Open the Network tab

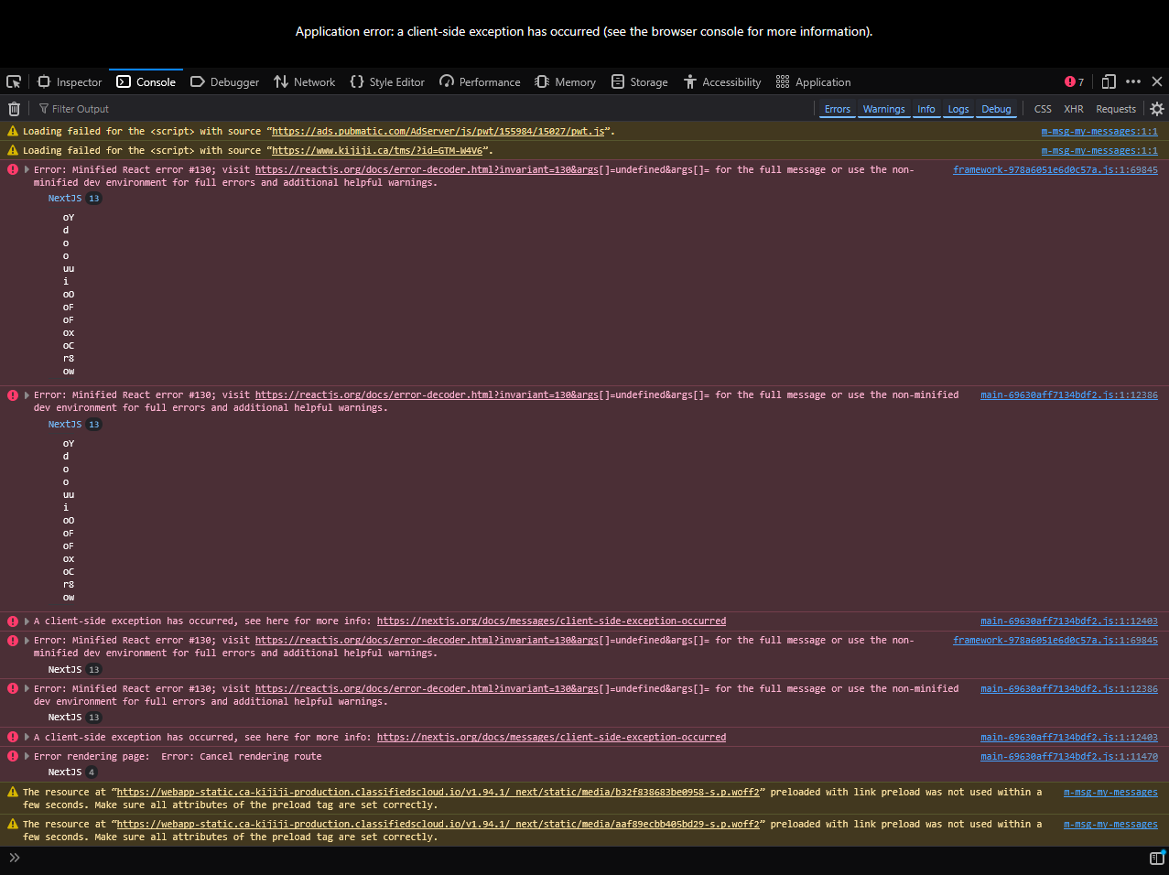(x=305, y=81)
